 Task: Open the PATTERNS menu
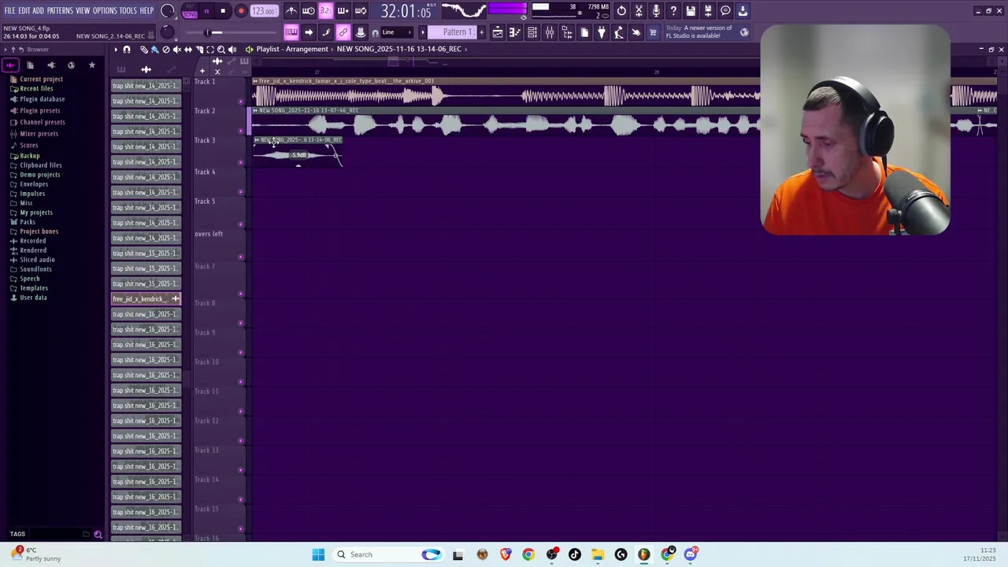[x=60, y=11]
